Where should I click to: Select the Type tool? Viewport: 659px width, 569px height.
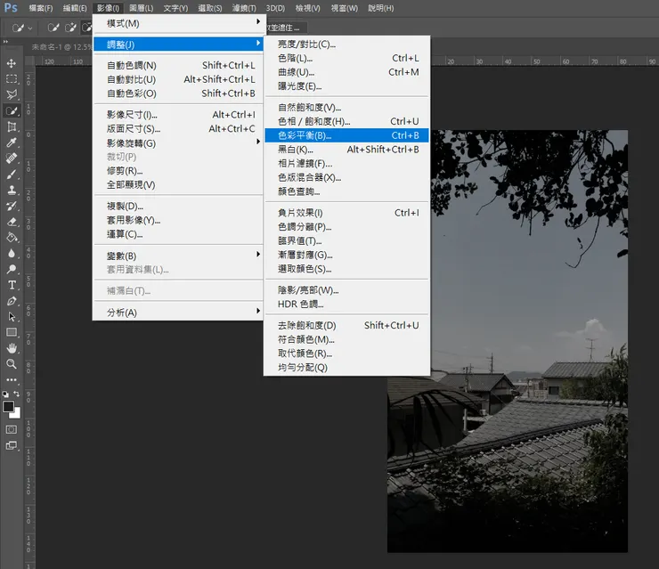12,285
